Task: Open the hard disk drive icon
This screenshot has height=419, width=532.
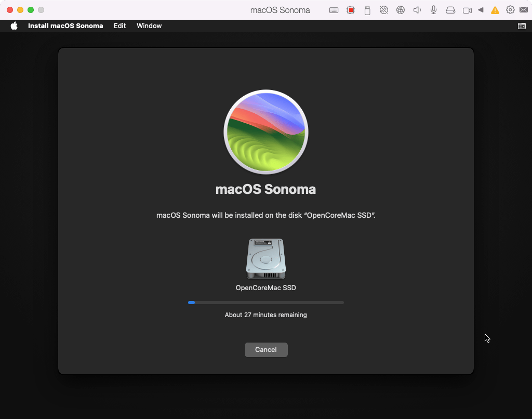Action: click(x=450, y=10)
